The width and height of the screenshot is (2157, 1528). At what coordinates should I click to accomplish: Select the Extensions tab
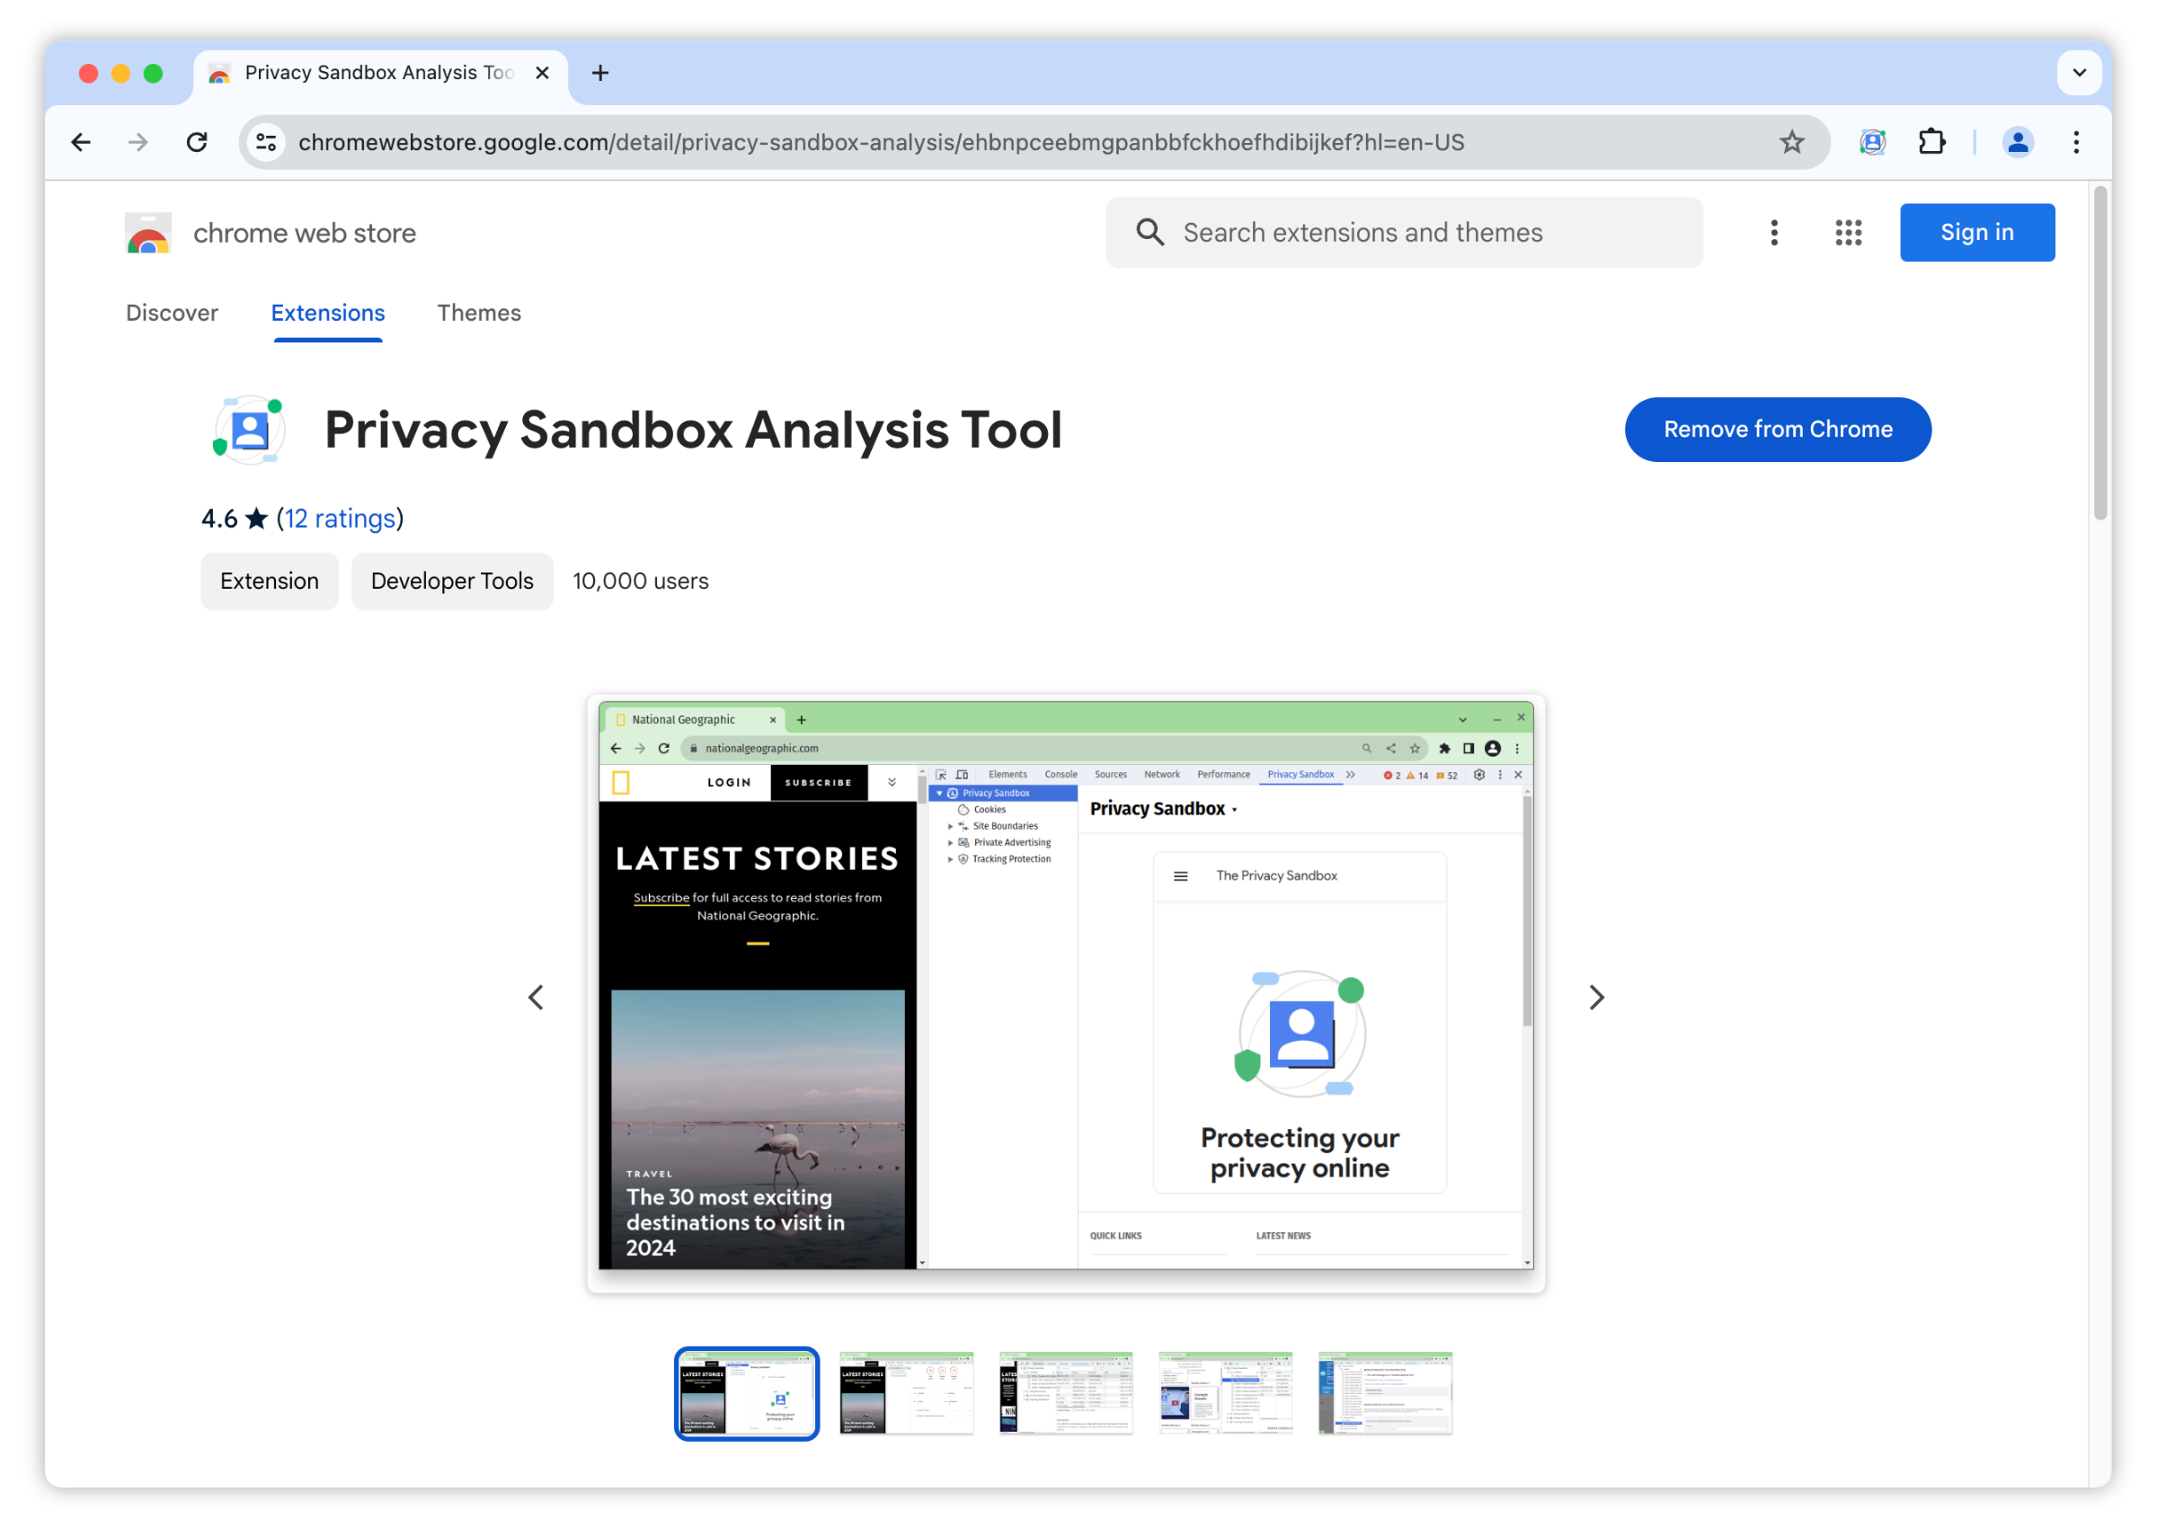coord(328,314)
